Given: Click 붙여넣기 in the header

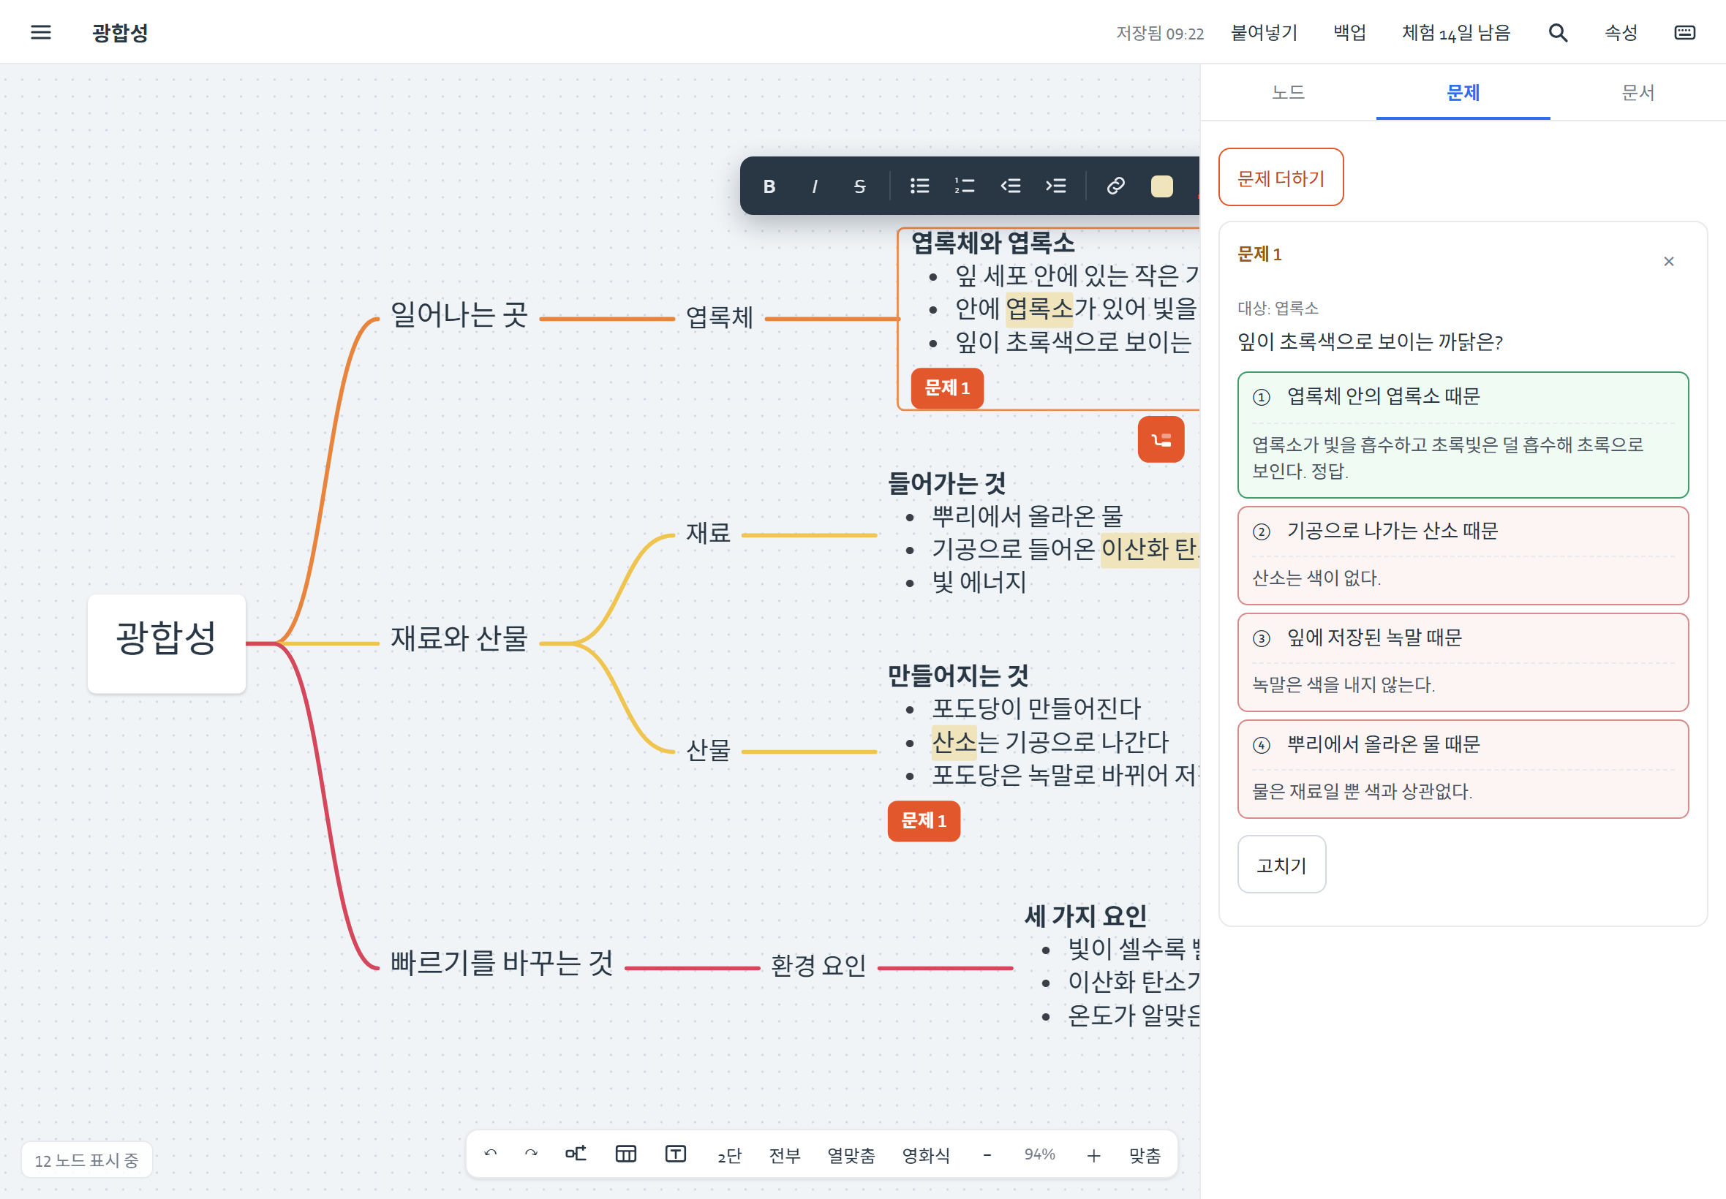Looking at the screenshot, I should 1264,32.
